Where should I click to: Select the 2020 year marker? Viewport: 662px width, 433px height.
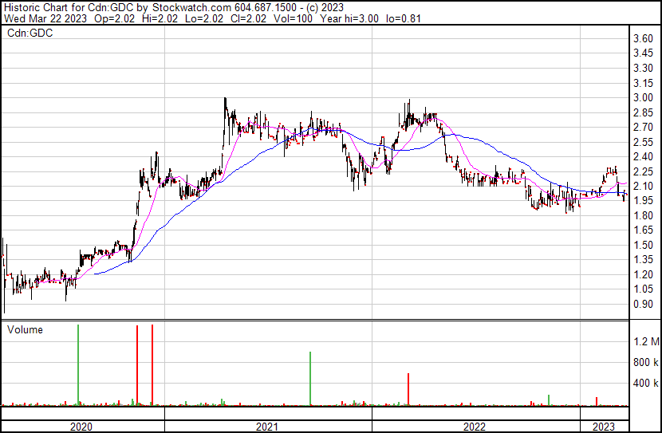point(81,427)
